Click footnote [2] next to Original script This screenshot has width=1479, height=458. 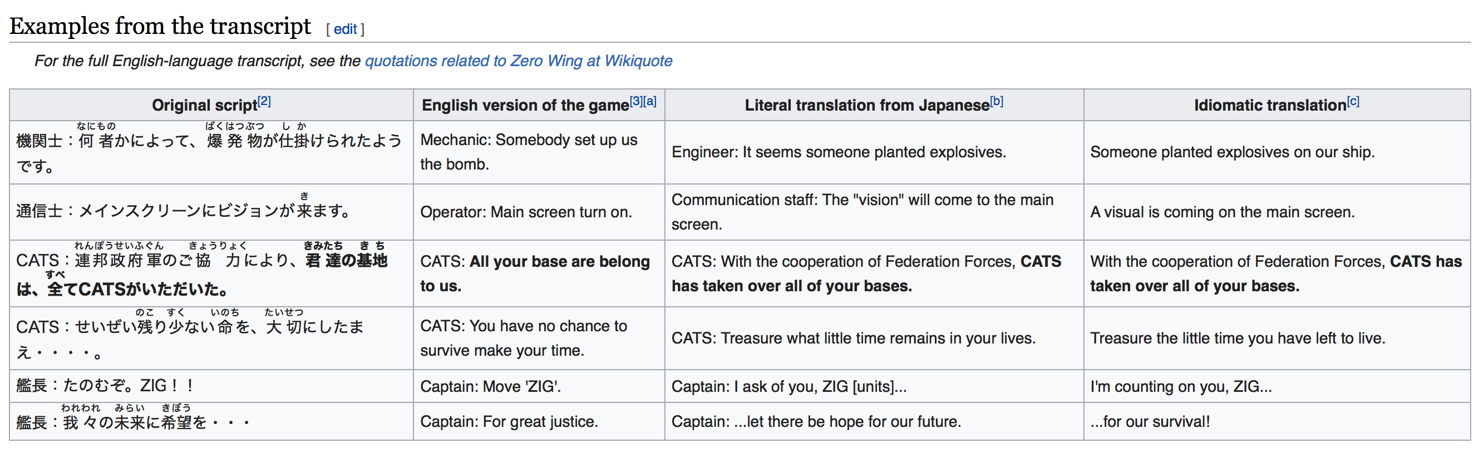point(264,102)
